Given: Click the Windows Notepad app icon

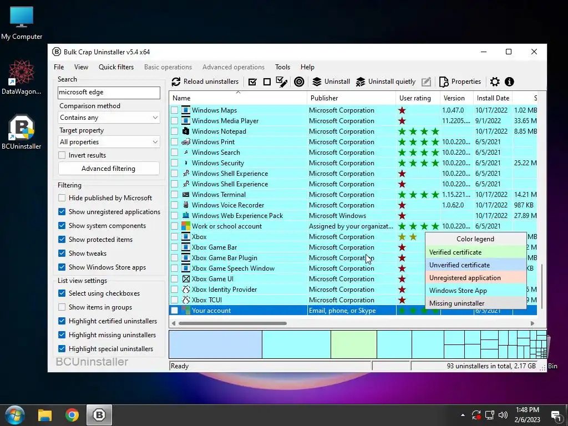Looking at the screenshot, I should [186, 131].
